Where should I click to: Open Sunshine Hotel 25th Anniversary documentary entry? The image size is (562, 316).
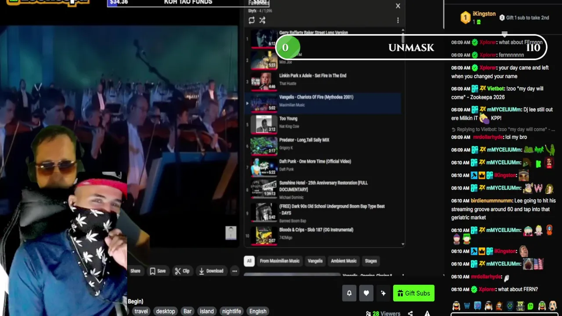coord(323,189)
